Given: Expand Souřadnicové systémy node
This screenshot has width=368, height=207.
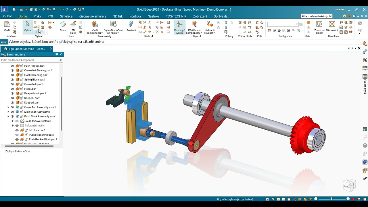Looking at the screenshot, I should [x=13, y=121].
